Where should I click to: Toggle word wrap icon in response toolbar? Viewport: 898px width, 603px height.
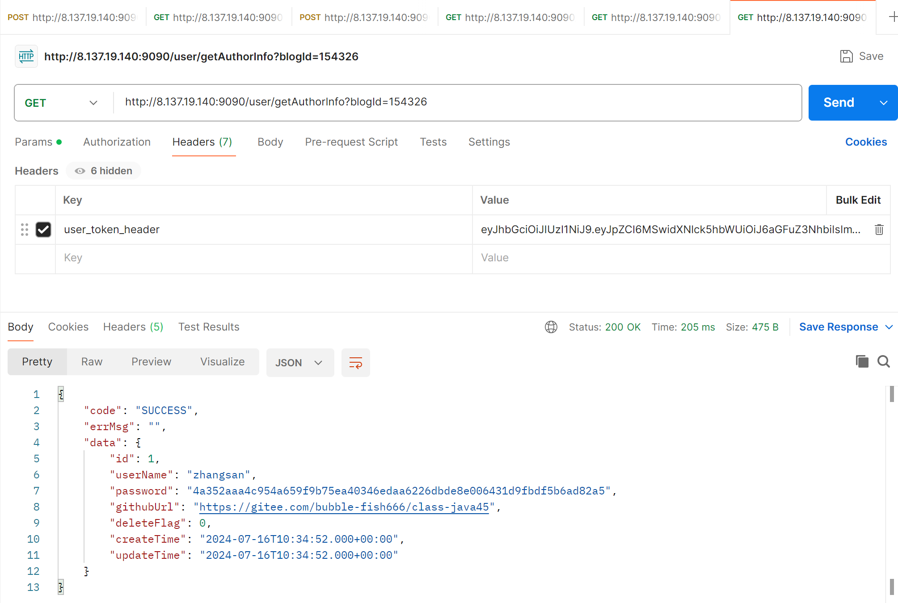click(x=356, y=362)
